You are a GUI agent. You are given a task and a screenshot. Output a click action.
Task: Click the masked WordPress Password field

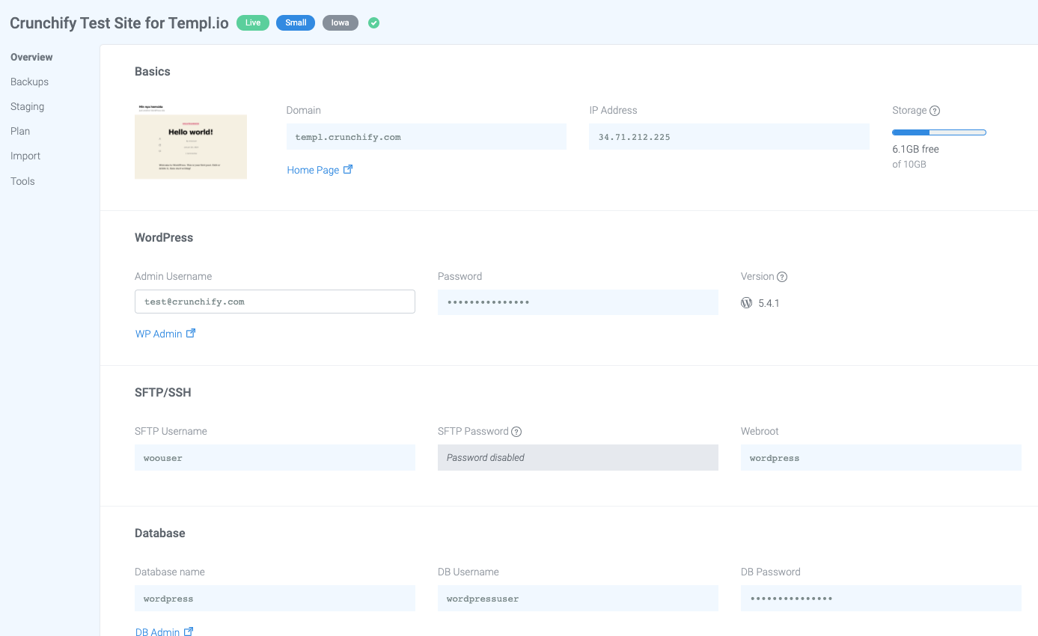click(x=578, y=302)
